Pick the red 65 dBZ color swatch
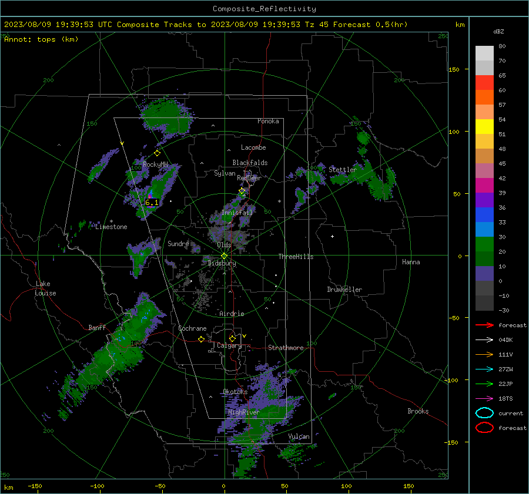This screenshot has width=529, height=494. coord(484,82)
